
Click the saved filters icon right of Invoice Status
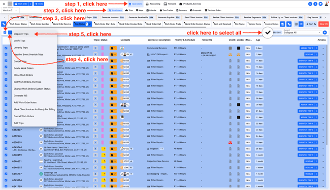(x=282, y=24)
